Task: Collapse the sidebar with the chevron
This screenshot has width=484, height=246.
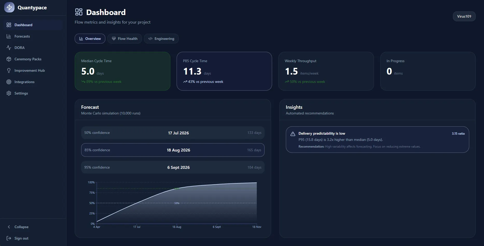Action: 9,227
